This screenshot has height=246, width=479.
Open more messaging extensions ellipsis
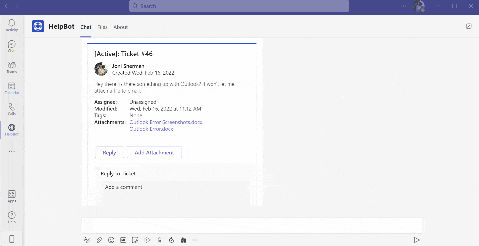pyautogui.click(x=195, y=240)
